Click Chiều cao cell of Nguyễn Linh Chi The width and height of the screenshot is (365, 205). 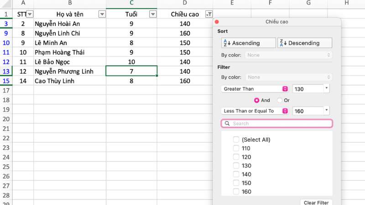(185, 33)
